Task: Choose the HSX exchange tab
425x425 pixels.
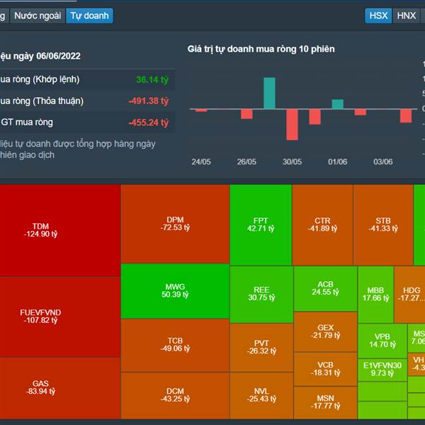Action: coord(378,16)
